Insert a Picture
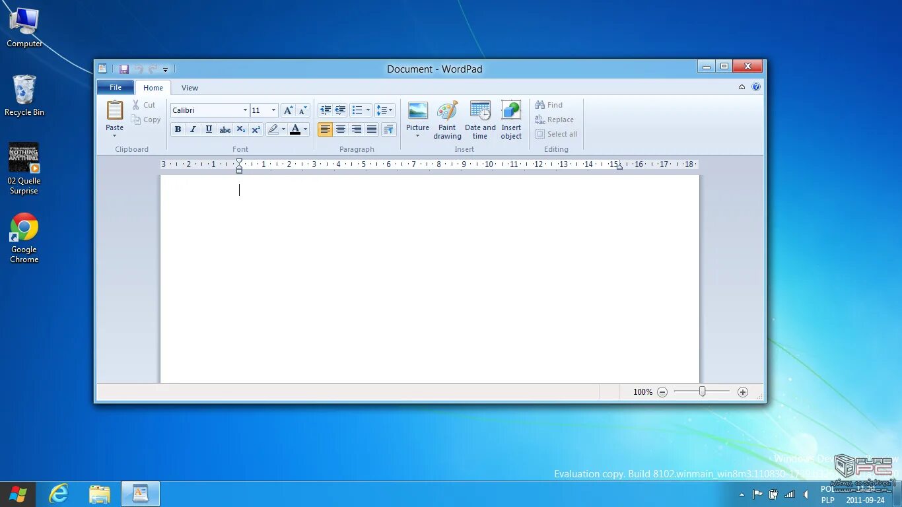 417,110
